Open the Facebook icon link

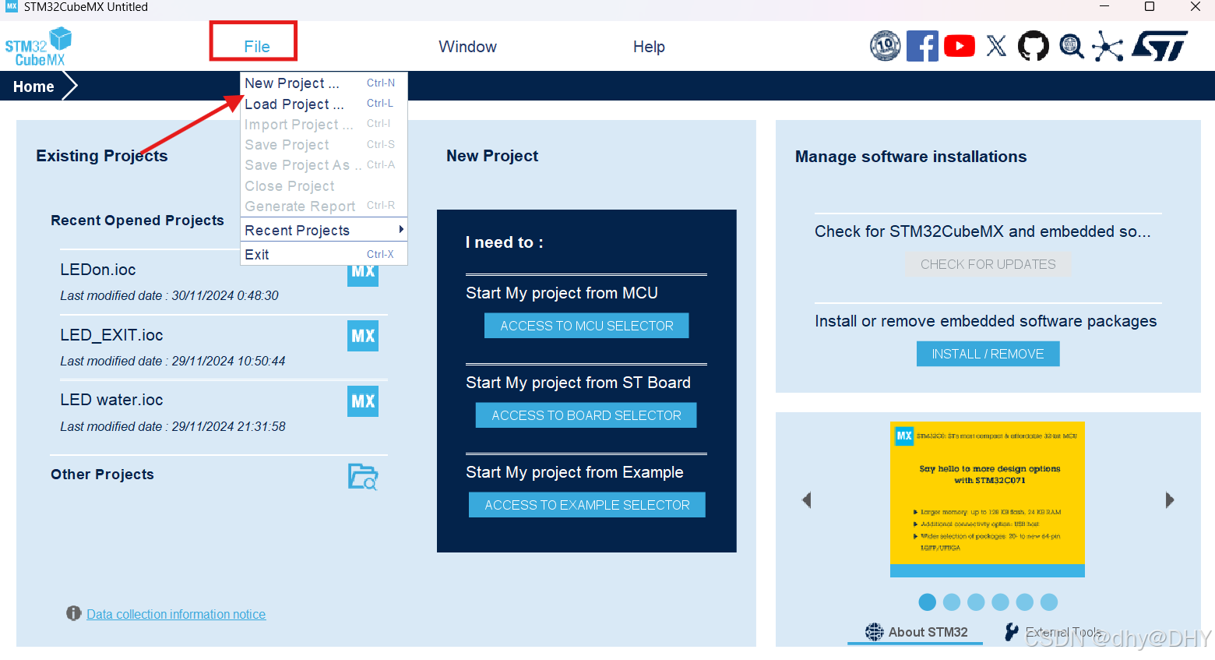(x=922, y=46)
